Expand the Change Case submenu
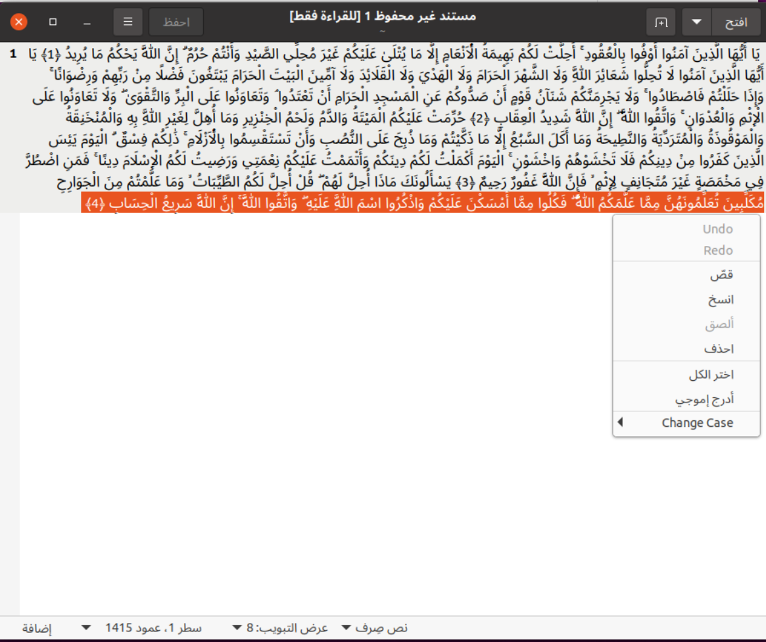This screenshot has height=642, width=766. 686,423
